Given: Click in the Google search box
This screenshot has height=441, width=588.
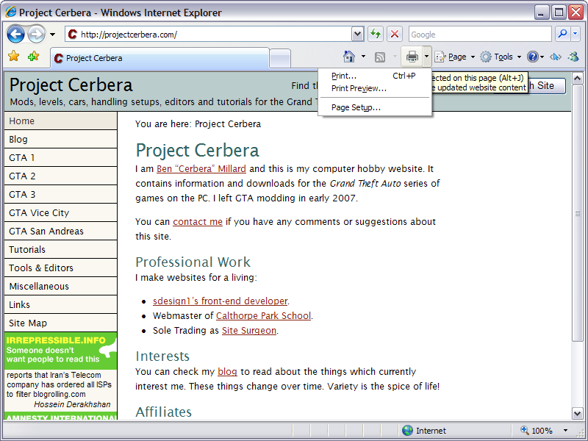Looking at the screenshot, I should click(478, 35).
